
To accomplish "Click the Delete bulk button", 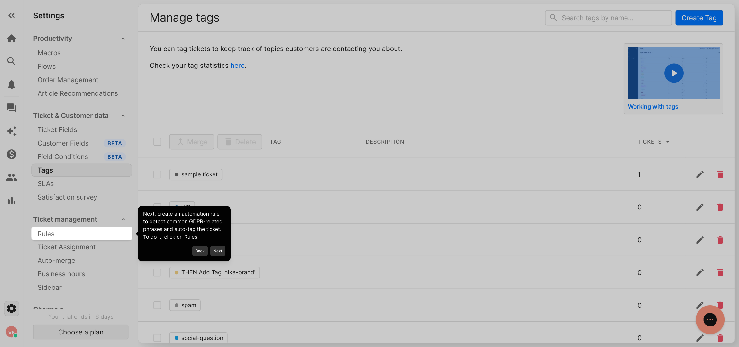I will click(240, 142).
